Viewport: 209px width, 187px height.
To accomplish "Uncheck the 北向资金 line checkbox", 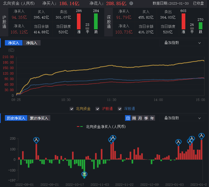I will pos(71,109).
